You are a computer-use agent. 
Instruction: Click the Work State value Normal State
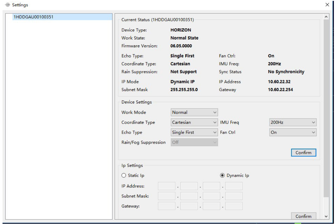pos(184,38)
